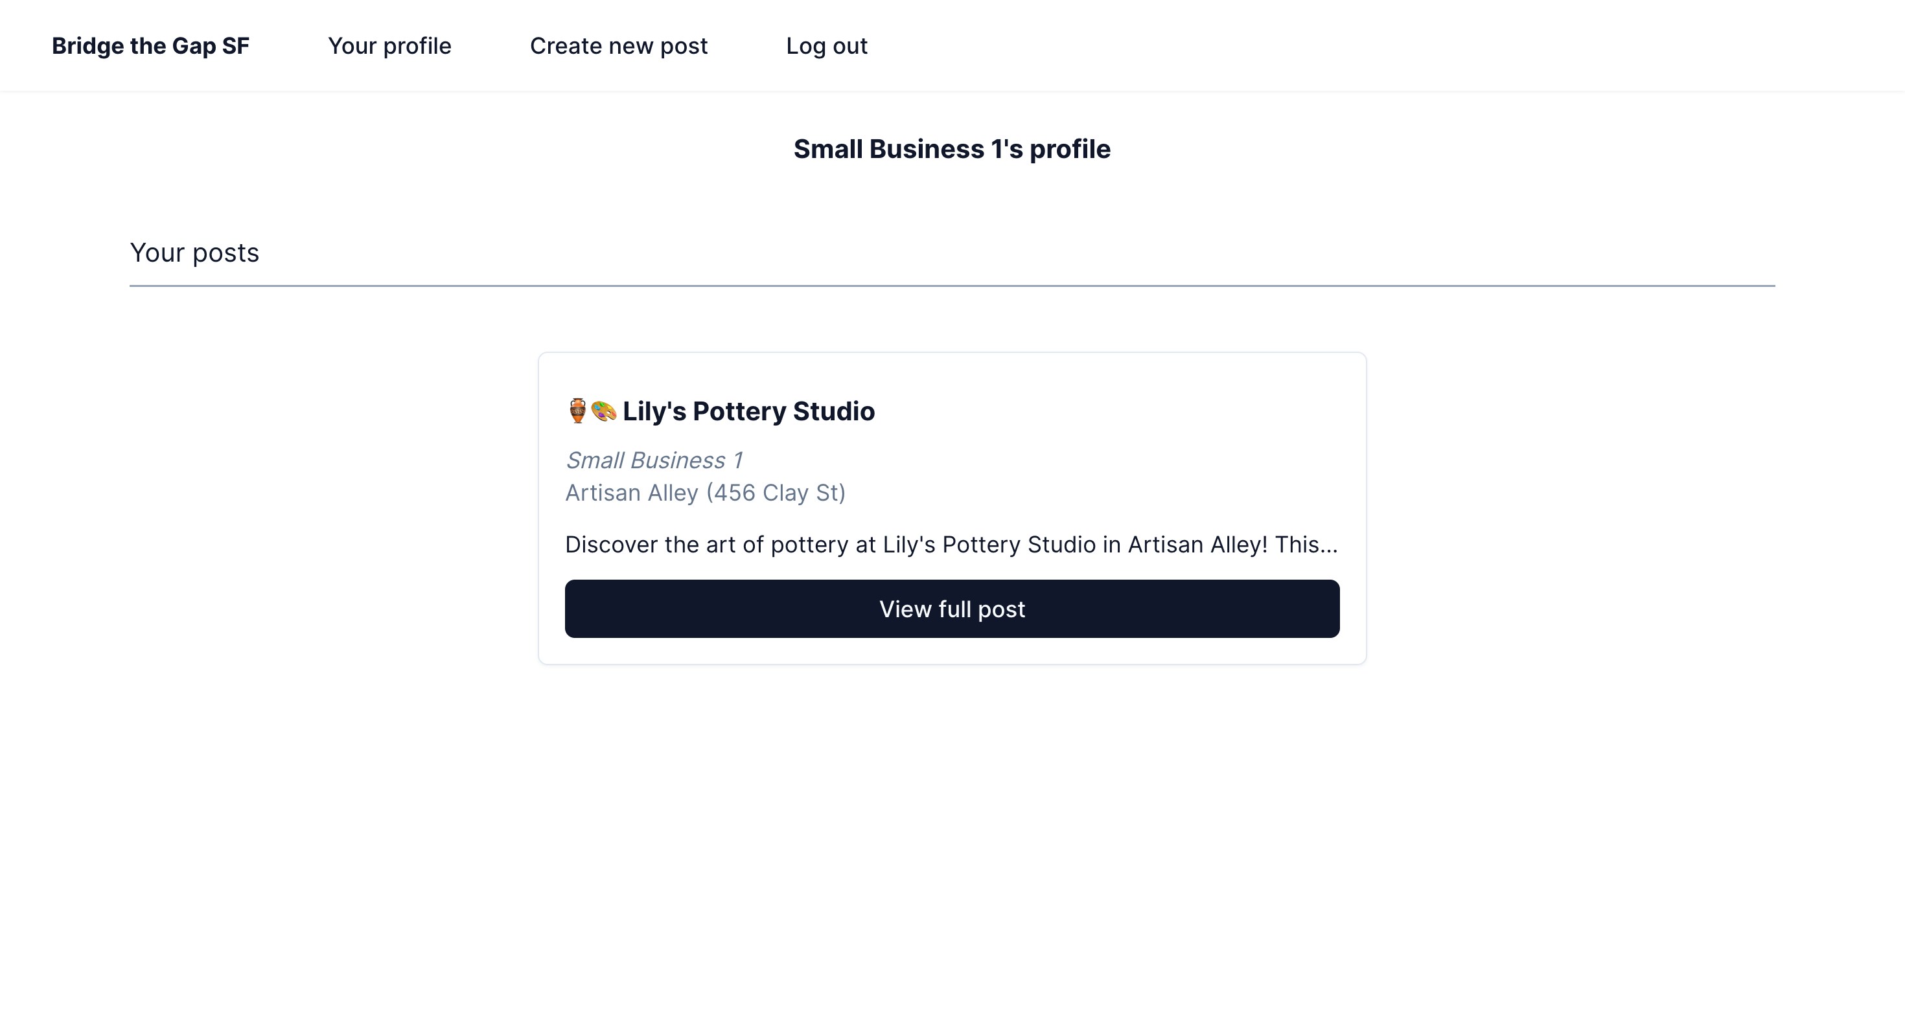This screenshot has width=1905, height=1033.
Task: Click the italic Small Business 1 author name
Action: coord(654,460)
